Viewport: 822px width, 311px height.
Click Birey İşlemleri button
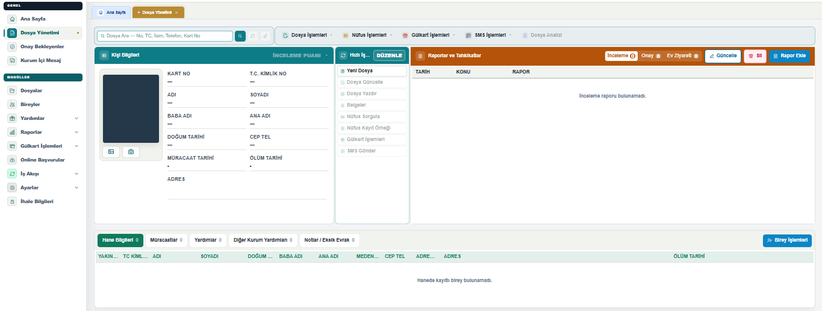pyautogui.click(x=787, y=240)
